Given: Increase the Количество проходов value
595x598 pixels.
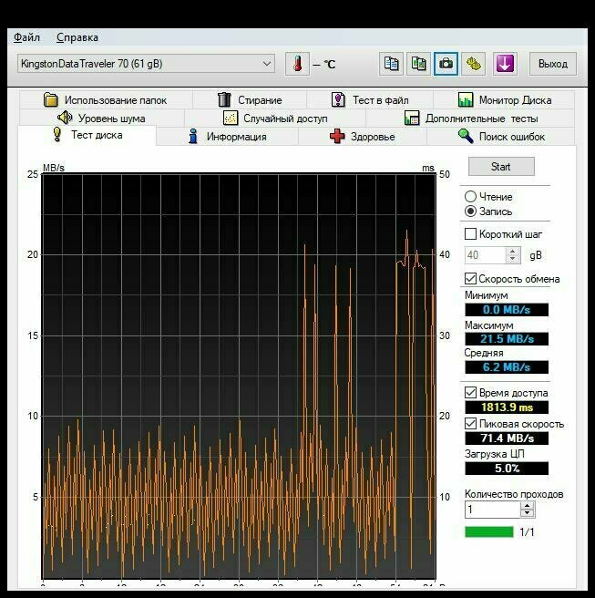Looking at the screenshot, I should (528, 505).
